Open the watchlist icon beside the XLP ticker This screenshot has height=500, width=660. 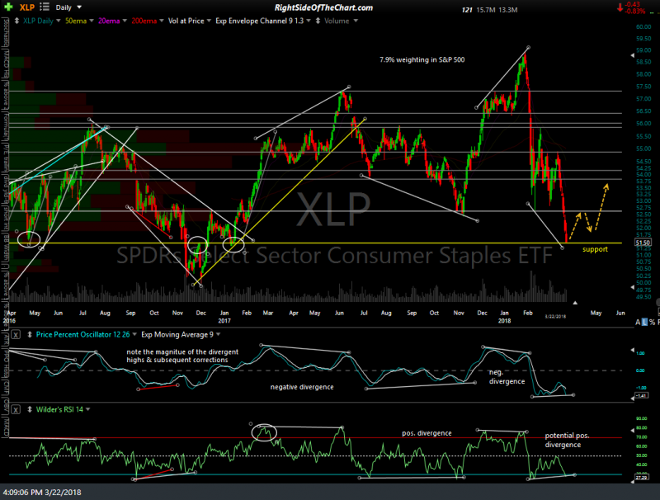45,7
